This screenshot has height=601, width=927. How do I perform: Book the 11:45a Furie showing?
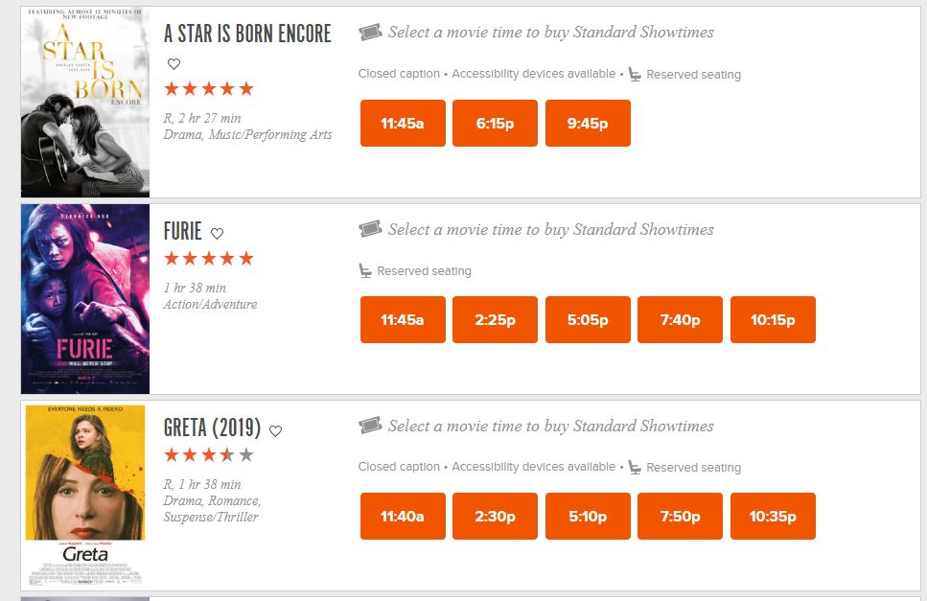click(403, 320)
